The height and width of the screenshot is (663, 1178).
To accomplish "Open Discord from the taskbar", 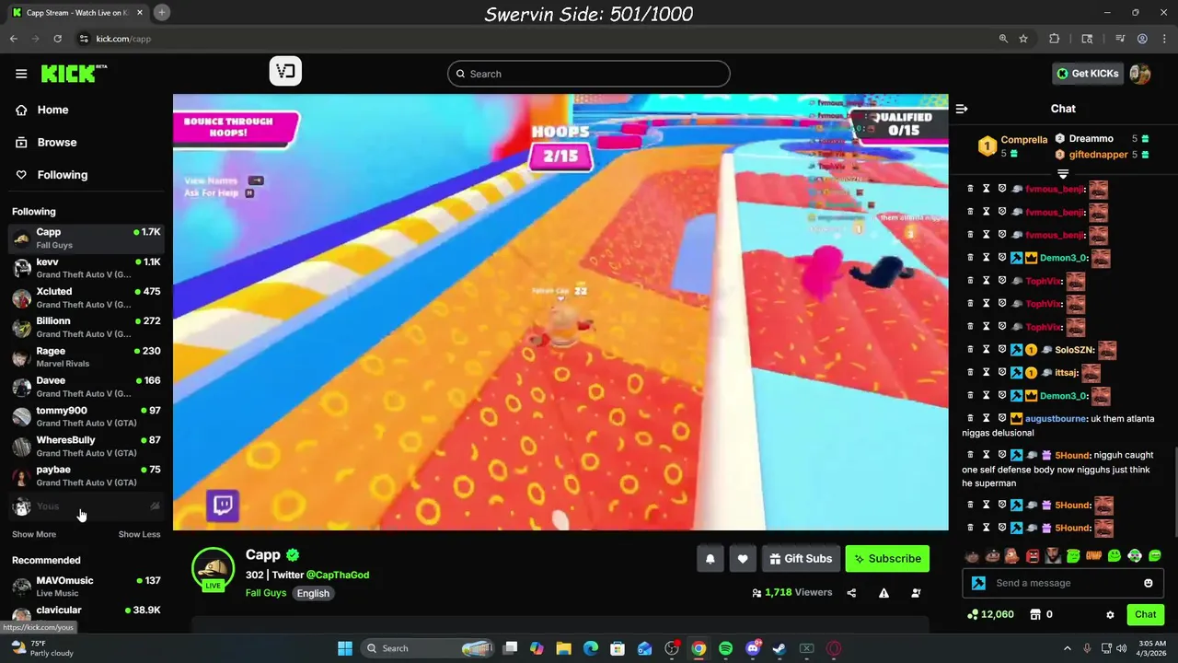I will (753, 648).
